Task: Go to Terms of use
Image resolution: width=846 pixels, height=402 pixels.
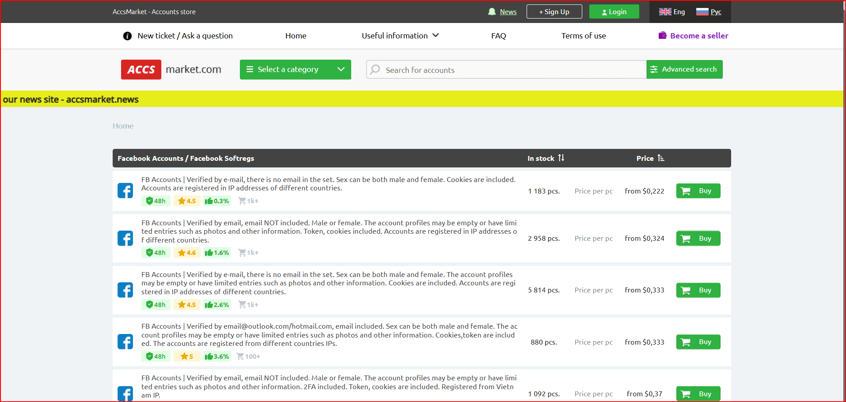Action: point(583,36)
